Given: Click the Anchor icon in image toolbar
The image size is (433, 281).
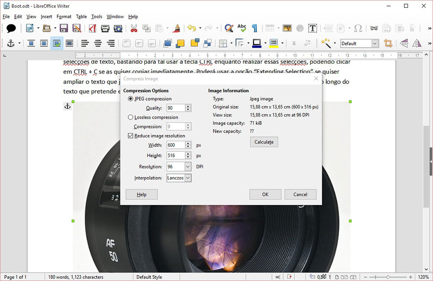Looking at the screenshot, I should click(11, 43).
